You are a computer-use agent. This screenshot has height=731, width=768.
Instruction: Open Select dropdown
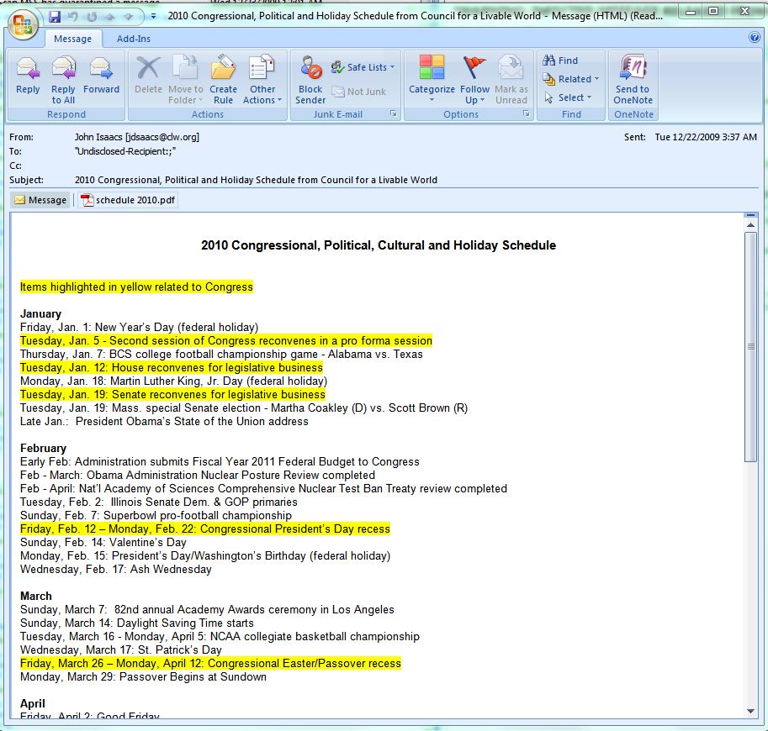[568, 97]
